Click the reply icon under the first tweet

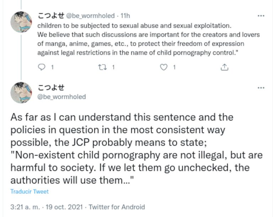pyautogui.click(x=42, y=67)
